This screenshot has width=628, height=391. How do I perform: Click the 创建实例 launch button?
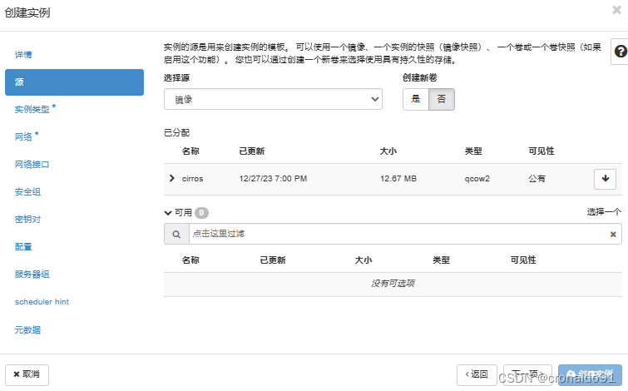pos(590,374)
